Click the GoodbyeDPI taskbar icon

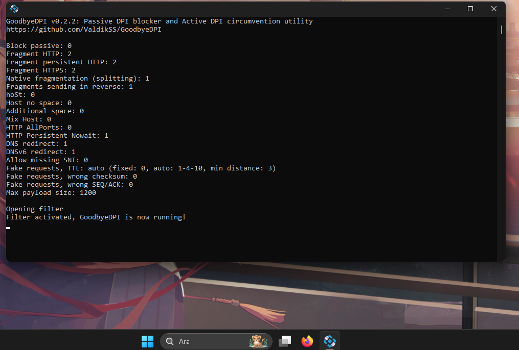[330, 341]
